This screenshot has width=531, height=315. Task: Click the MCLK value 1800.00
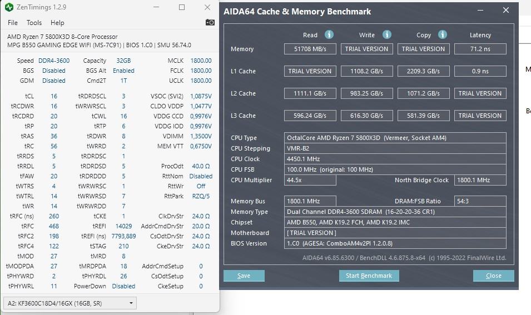click(201, 61)
